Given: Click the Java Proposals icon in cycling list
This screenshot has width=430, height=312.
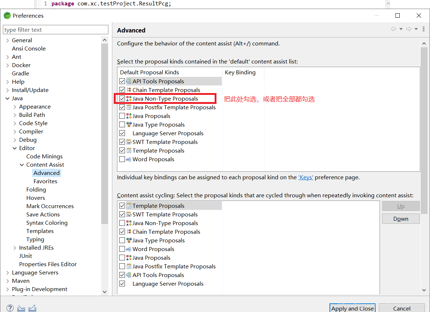Looking at the screenshot, I should click(x=129, y=258).
